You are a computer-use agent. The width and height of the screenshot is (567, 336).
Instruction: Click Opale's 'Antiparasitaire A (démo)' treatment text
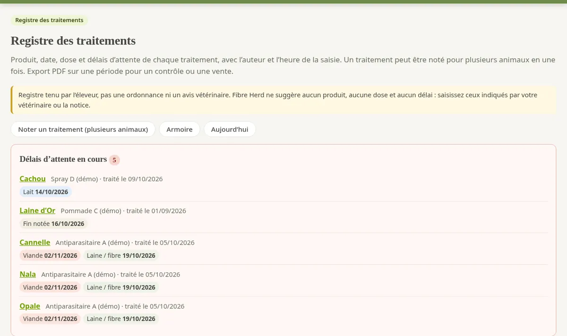click(115, 306)
